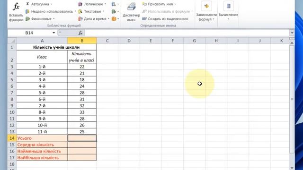Select column F header

click(172, 41)
